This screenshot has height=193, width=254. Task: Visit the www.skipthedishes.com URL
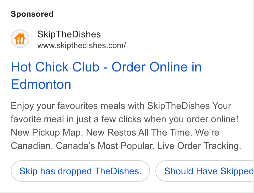[x=81, y=45]
